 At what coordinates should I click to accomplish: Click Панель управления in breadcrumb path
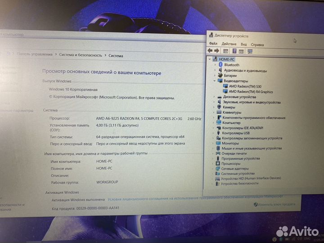click(35, 54)
